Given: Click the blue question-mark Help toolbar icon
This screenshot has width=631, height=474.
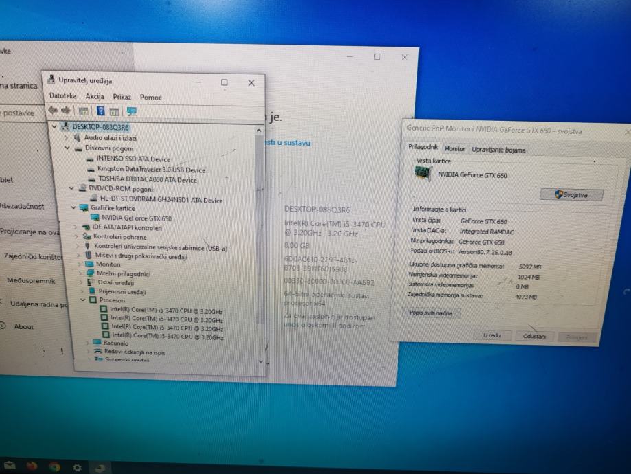Looking at the screenshot, I should point(101,111).
